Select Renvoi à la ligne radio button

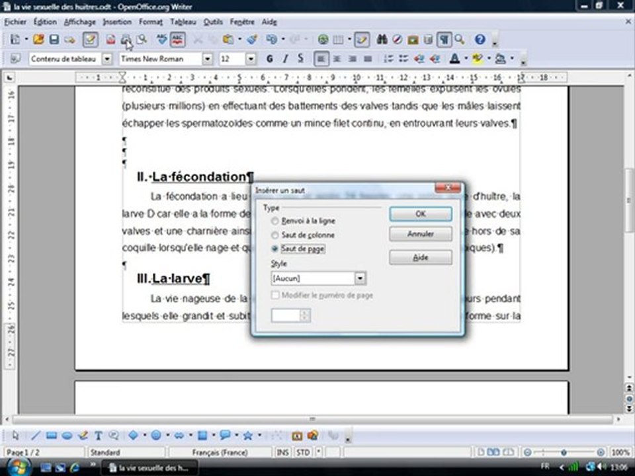click(x=275, y=221)
